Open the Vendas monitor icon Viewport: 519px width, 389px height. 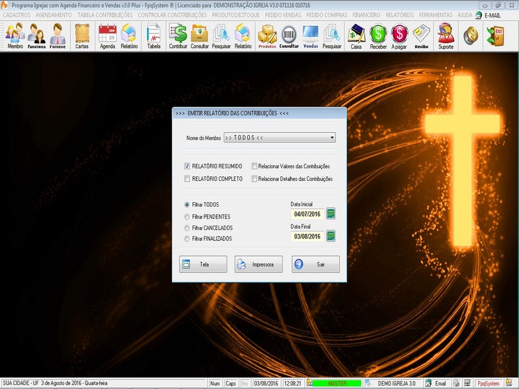[311, 36]
